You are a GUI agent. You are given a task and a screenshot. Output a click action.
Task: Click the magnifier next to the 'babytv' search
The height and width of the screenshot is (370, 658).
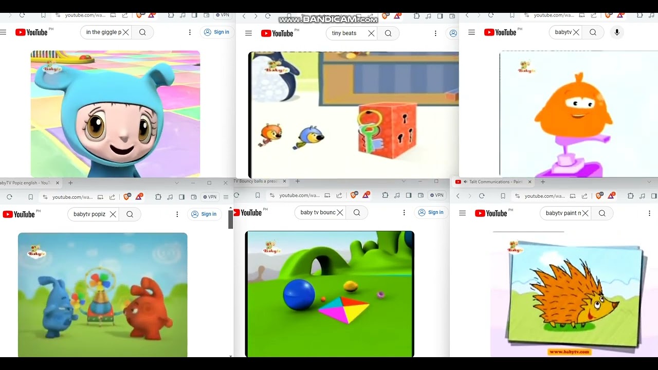coord(593,32)
